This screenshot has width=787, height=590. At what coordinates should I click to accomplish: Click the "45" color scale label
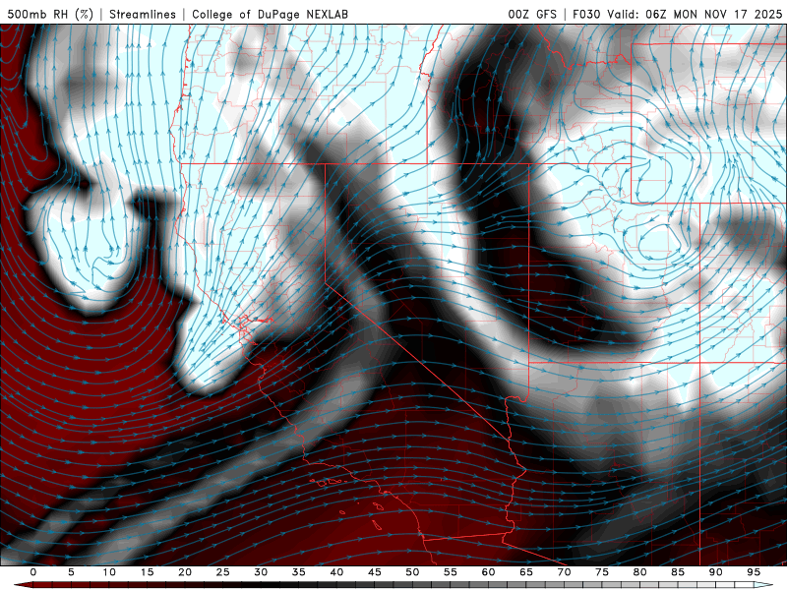(x=375, y=572)
